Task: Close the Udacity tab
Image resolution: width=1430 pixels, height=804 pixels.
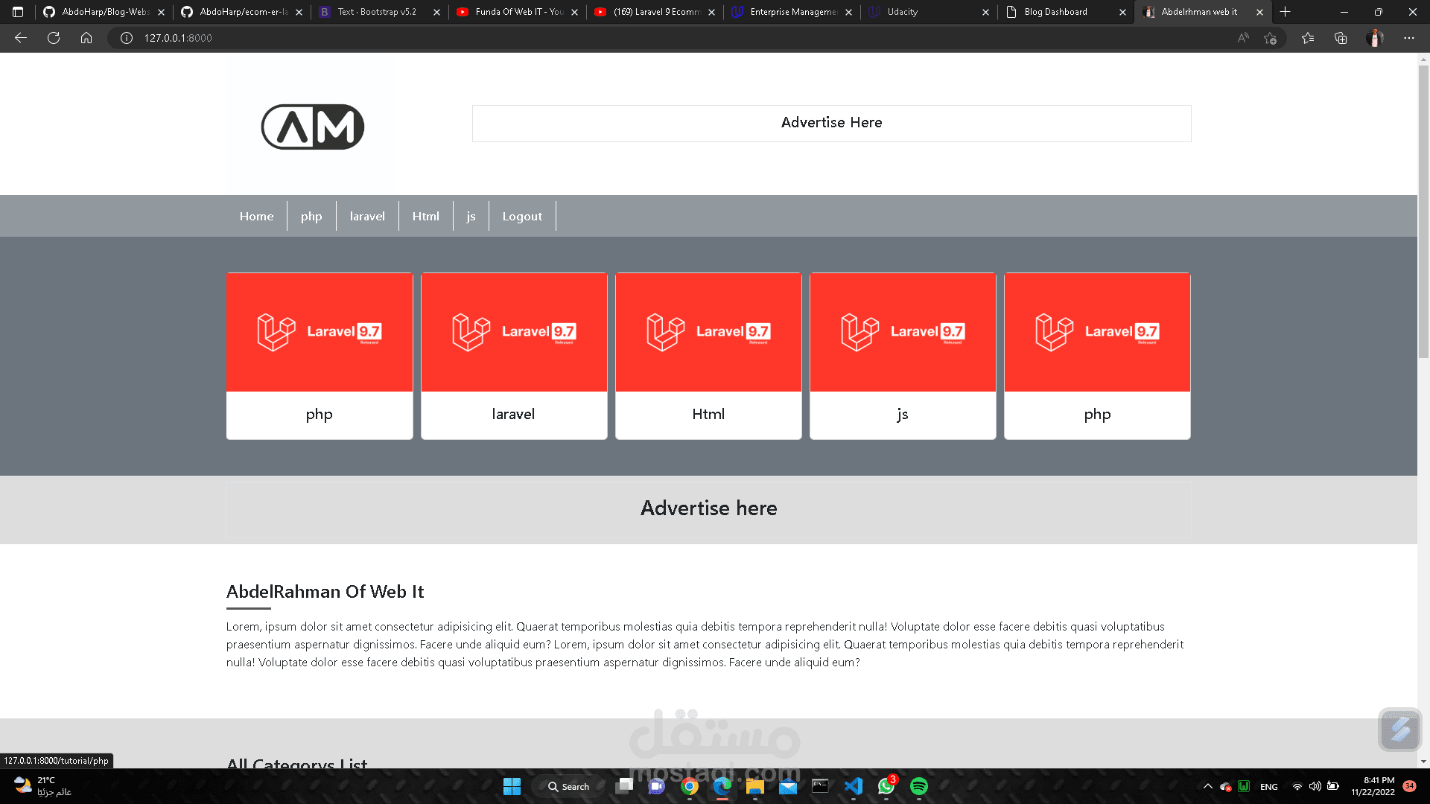Action: [x=985, y=12]
